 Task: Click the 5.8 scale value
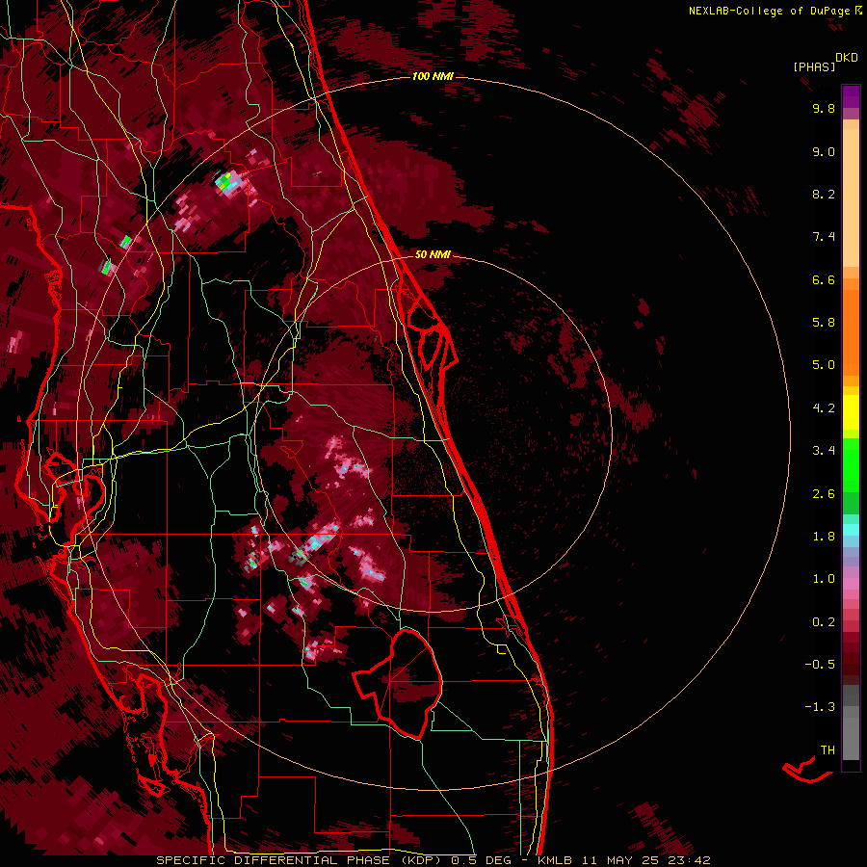point(824,323)
